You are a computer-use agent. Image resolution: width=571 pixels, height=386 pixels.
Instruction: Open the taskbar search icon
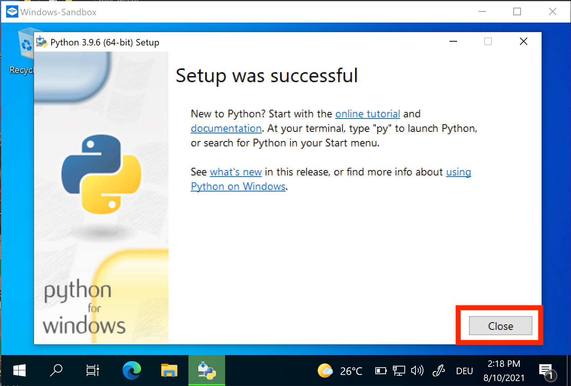(56, 370)
